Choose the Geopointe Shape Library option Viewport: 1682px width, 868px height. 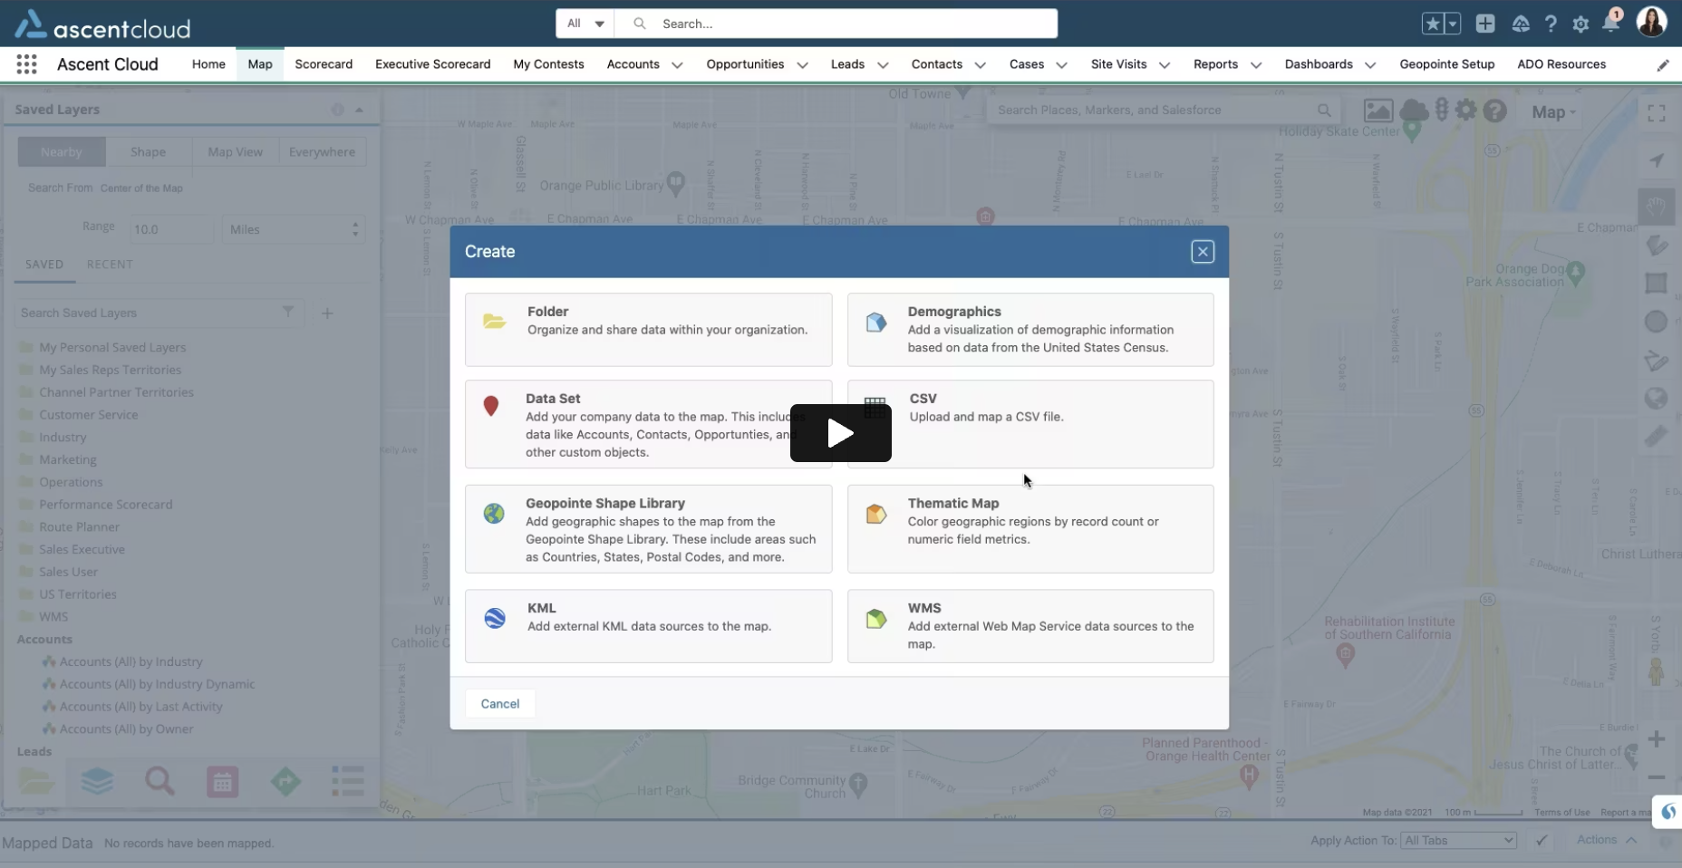648,529
